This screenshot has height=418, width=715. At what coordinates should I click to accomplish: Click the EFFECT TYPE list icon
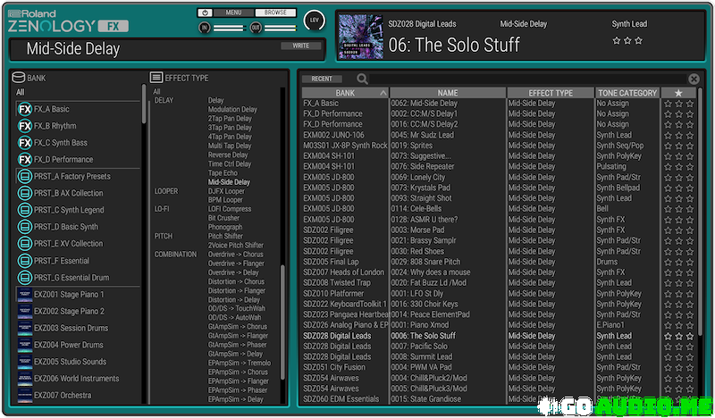point(156,78)
